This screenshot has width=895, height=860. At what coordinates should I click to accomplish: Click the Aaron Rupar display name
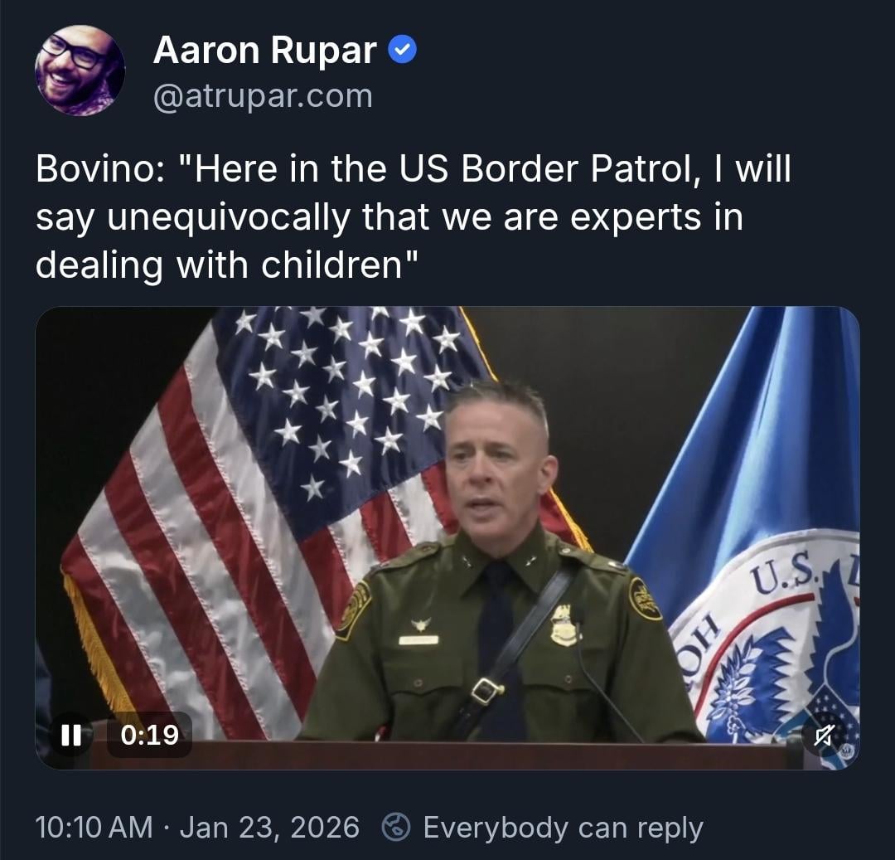tap(265, 51)
